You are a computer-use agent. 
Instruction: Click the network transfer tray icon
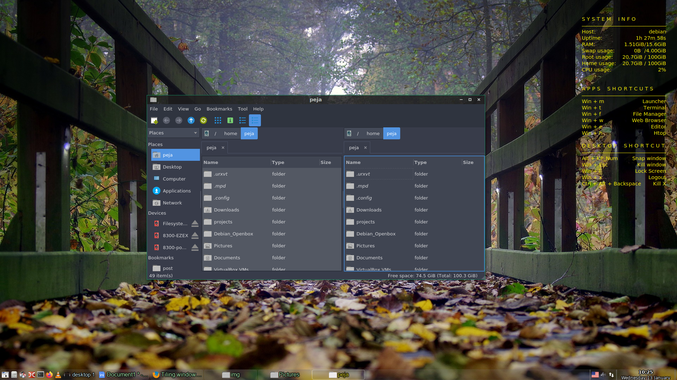tap(611, 375)
